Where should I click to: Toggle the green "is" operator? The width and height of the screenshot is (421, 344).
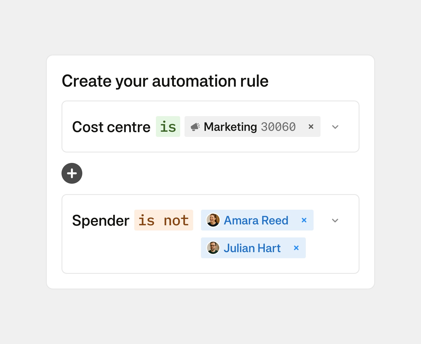(x=168, y=127)
